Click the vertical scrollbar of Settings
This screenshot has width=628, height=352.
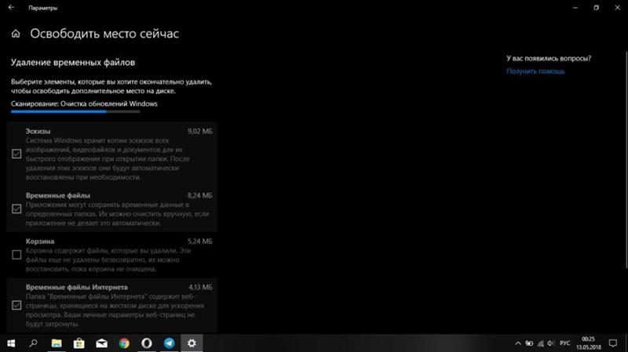(x=626, y=160)
